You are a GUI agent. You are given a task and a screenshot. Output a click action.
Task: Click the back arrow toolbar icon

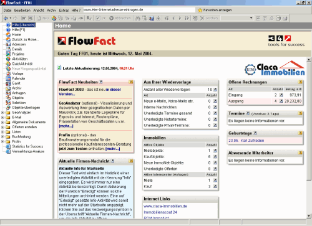6,18
